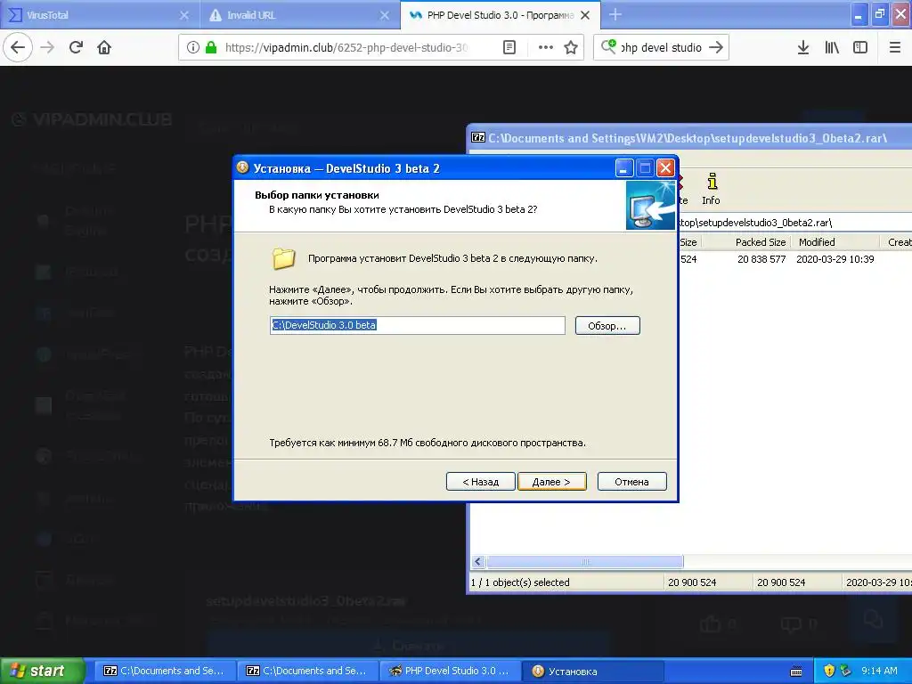The height and width of the screenshot is (684, 912).
Task: Click the Назад back button
Action: coord(480,482)
